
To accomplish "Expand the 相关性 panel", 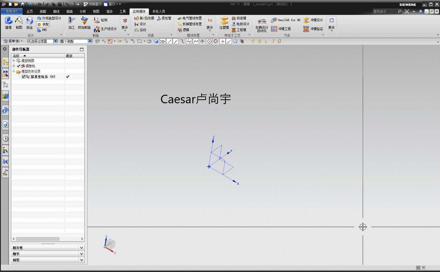I will 48,248.
